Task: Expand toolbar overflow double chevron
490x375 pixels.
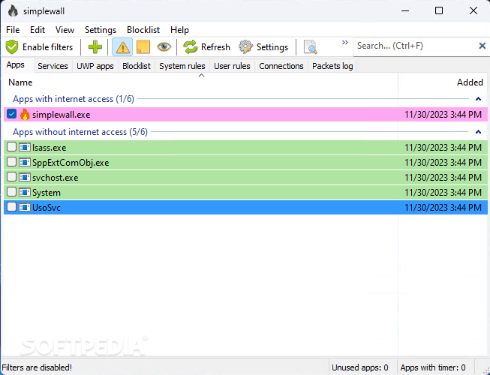Action: (344, 43)
